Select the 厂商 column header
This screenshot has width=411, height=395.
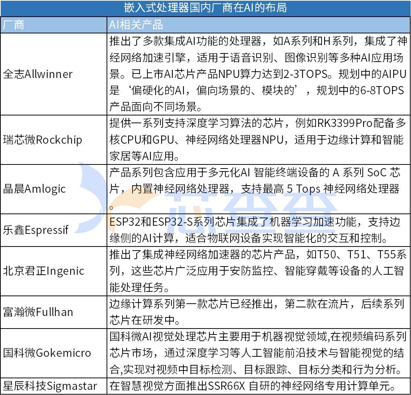14,25
